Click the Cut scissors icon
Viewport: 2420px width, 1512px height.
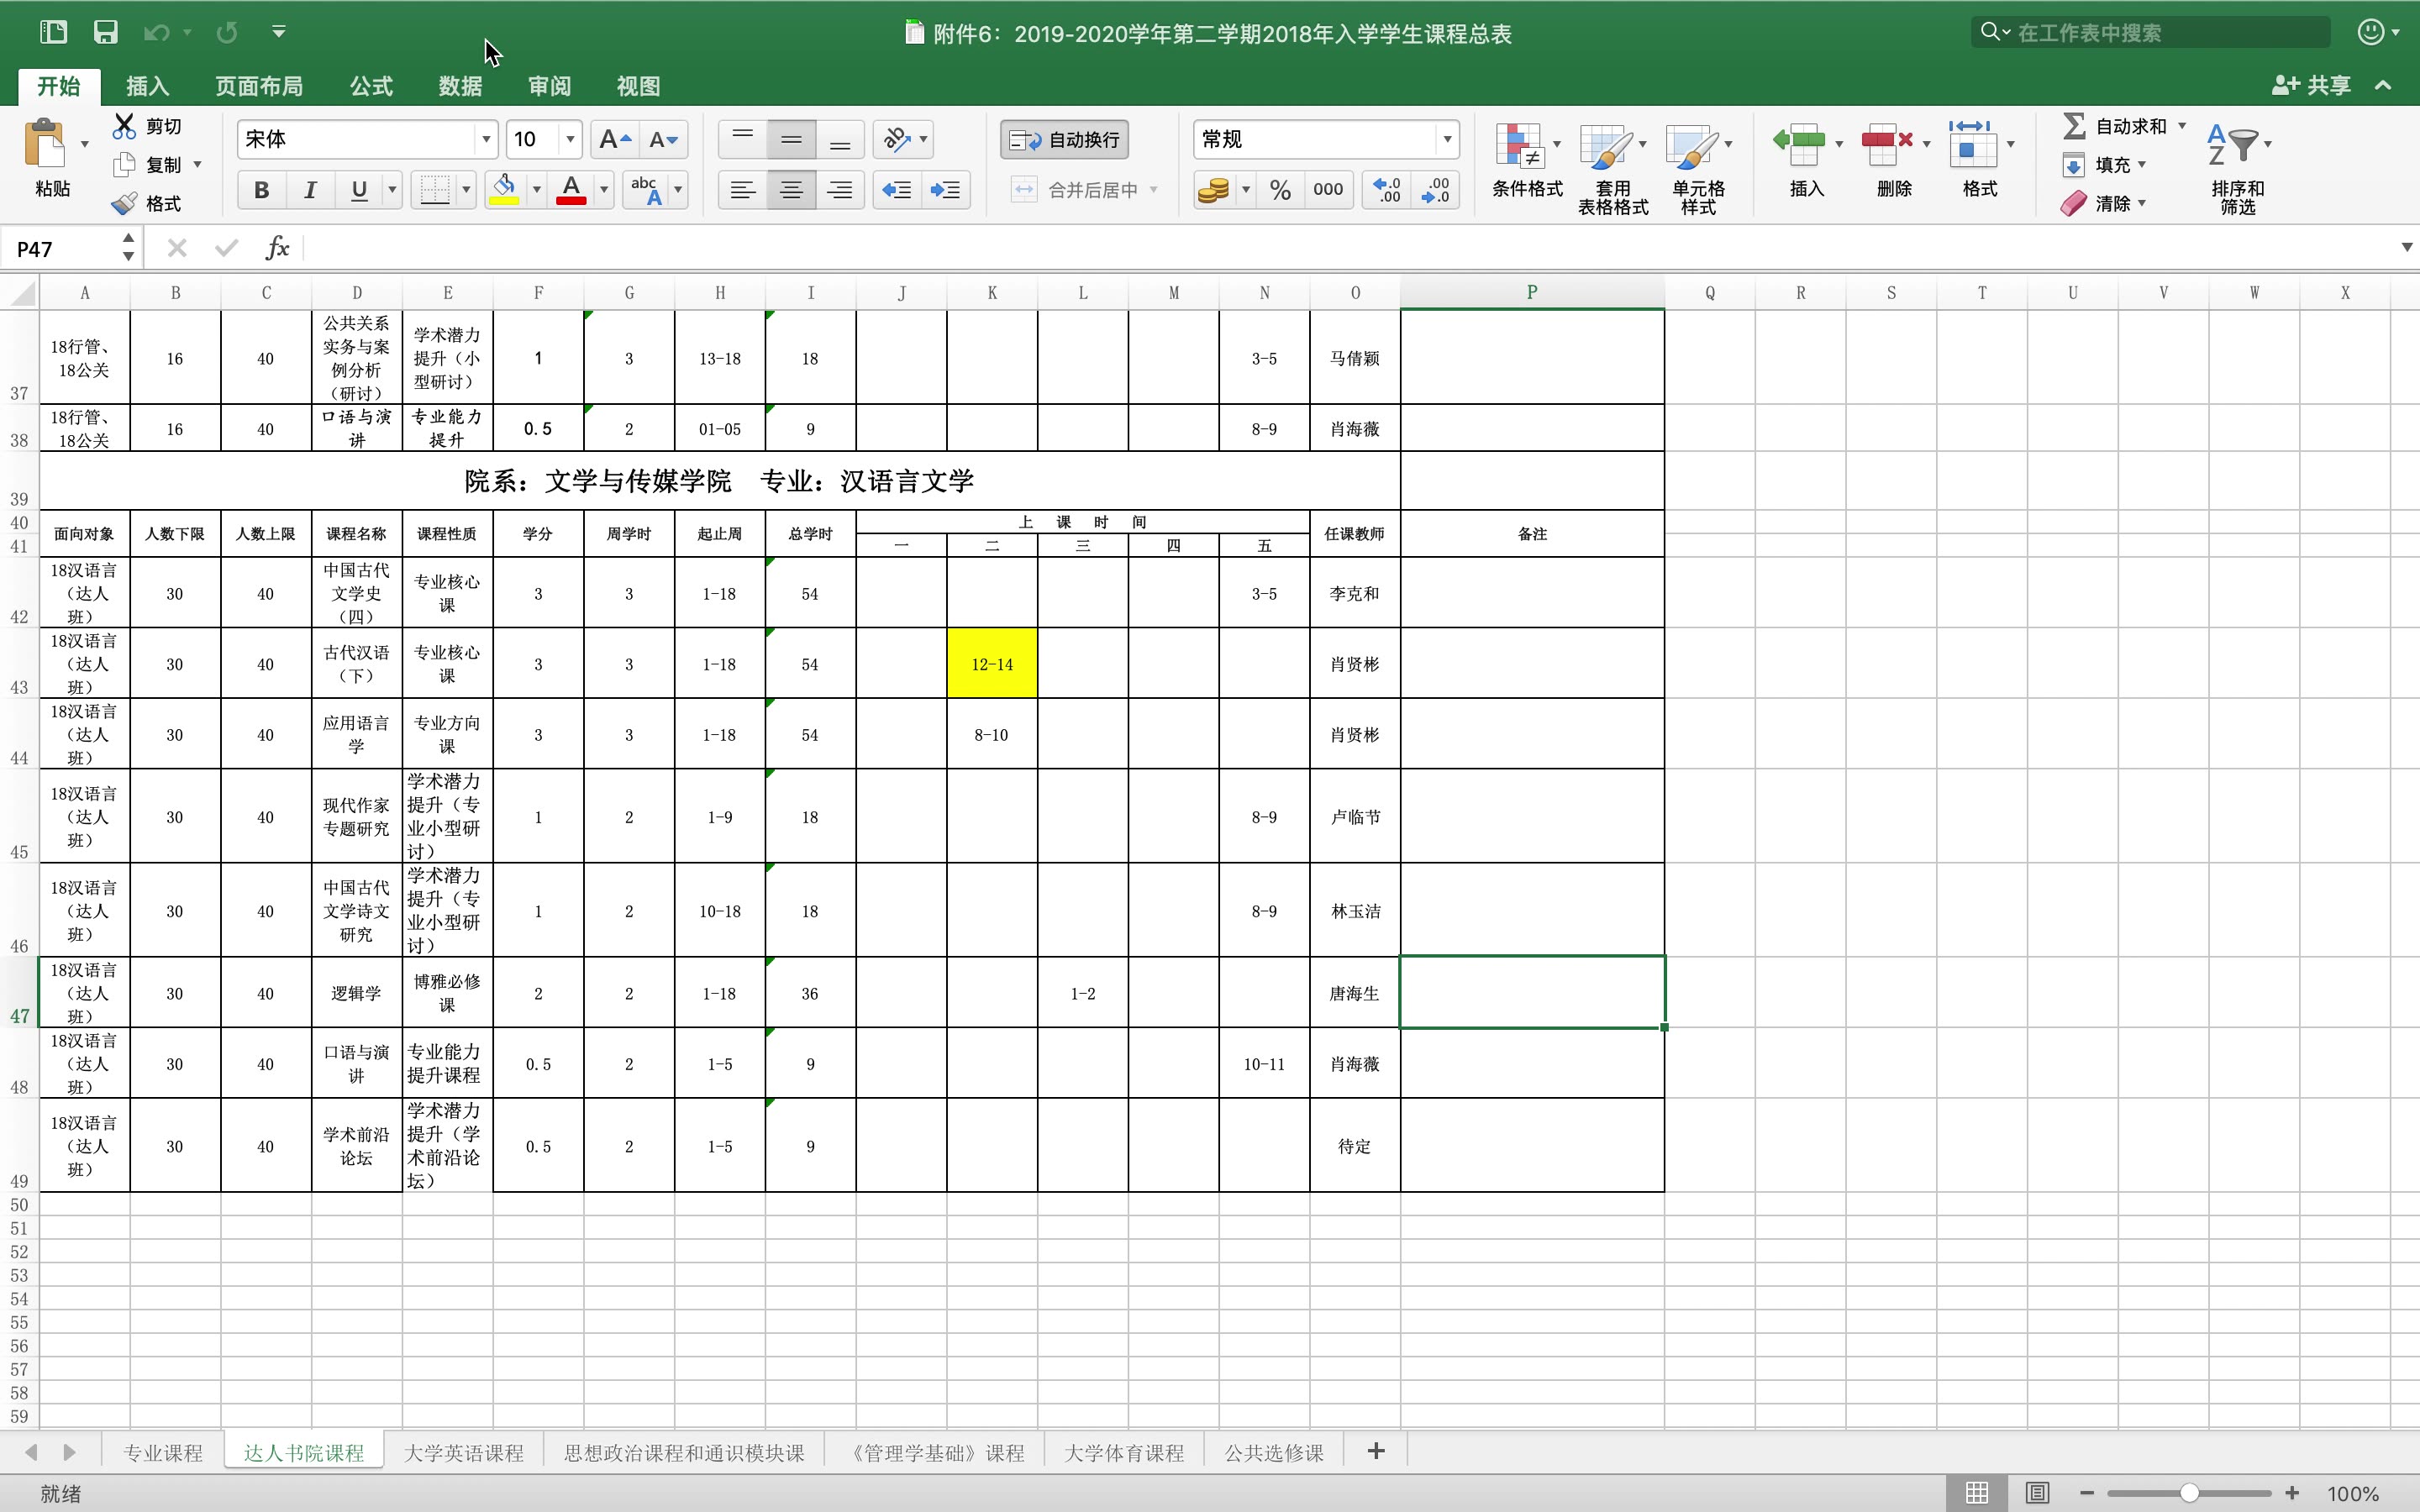click(x=124, y=126)
